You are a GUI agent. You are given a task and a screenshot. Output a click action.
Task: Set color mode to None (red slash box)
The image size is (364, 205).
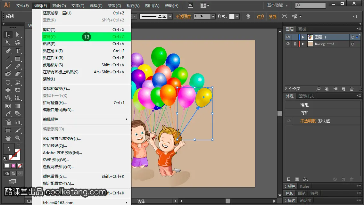coord(20,166)
